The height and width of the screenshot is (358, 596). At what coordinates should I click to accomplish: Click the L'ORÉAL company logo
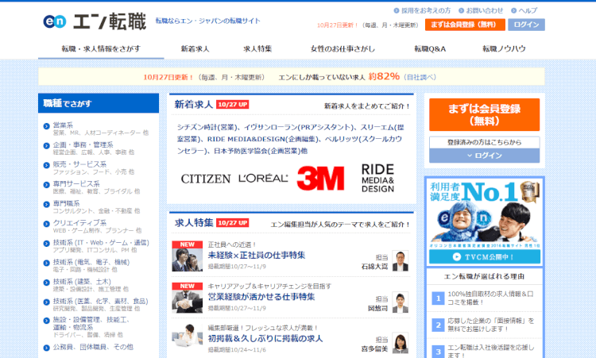coord(263,179)
